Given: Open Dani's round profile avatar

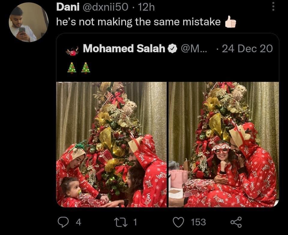Looking at the screenshot, I should click(28, 22).
